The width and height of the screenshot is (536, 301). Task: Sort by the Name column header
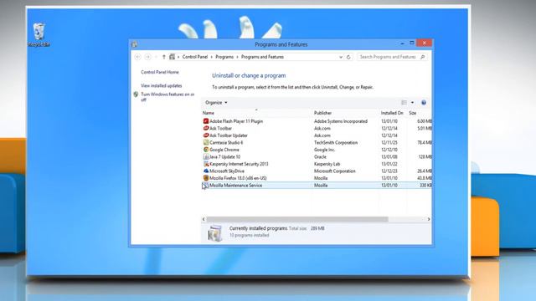tap(256, 113)
